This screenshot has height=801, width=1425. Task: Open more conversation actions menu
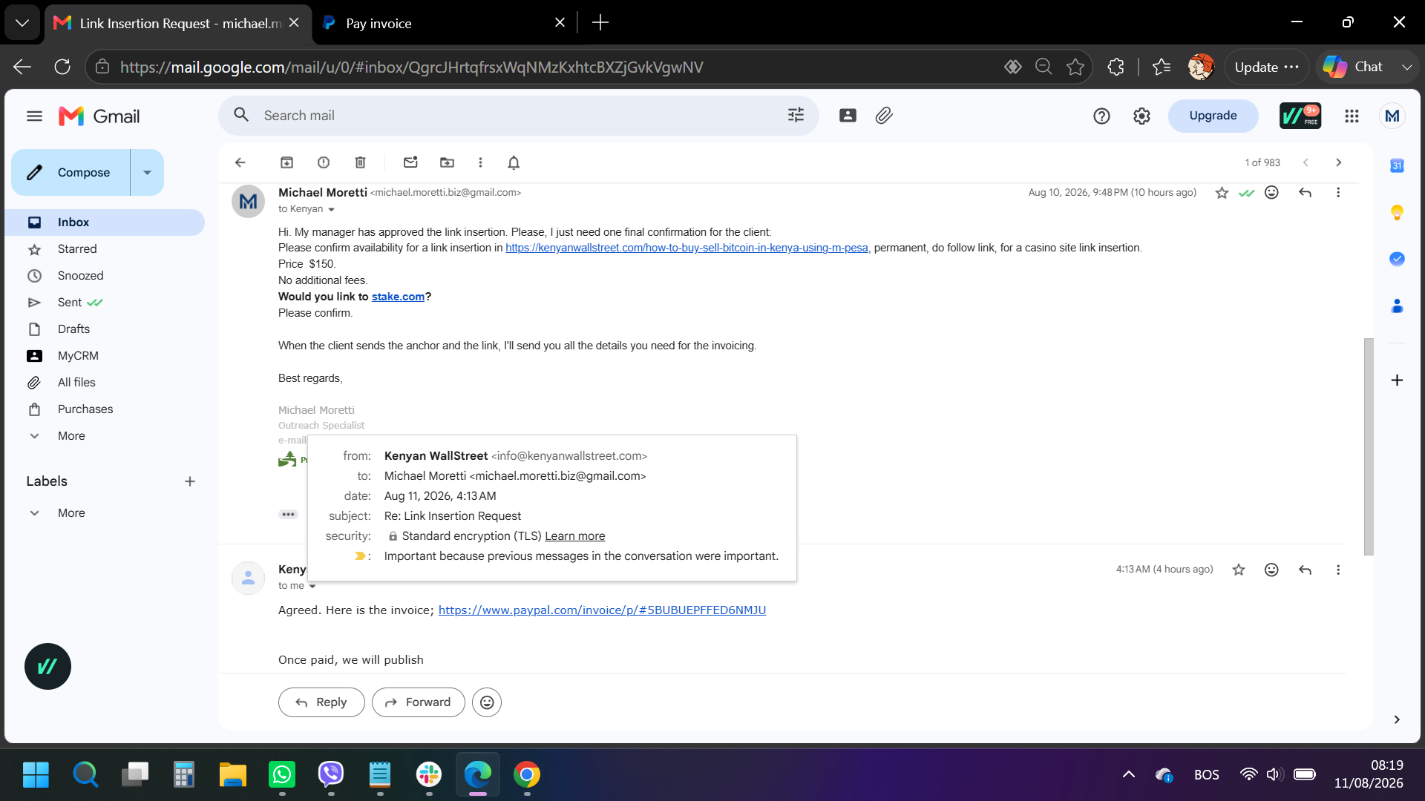click(x=480, y=162)
